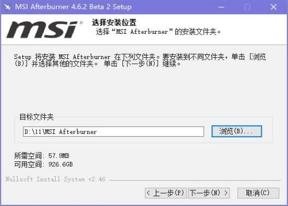Viewport: 288px width, 206px height.
Task: Click the 选择安装位置 heading
Action: tap(114, 22)
